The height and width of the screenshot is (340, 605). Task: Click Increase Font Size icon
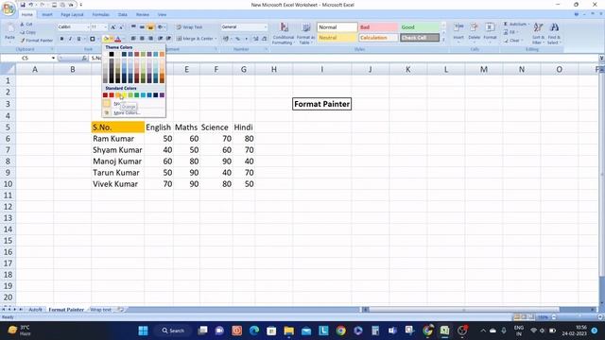pyautogui.click(x=113, y=27)
